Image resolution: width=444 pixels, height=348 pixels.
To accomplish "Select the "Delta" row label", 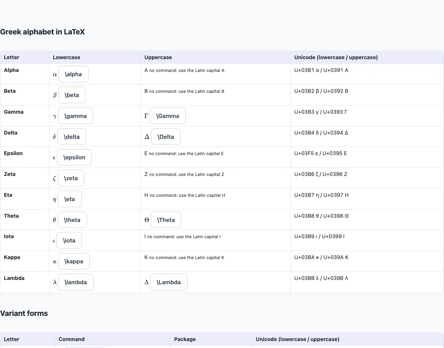I will click(x=11, y=133).
